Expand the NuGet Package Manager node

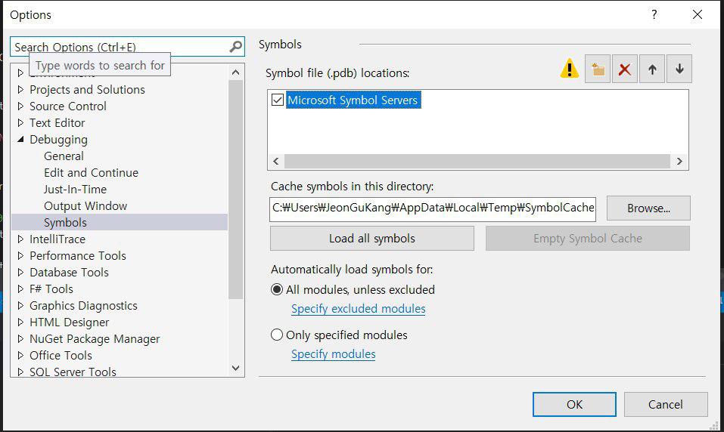point(20,338)
